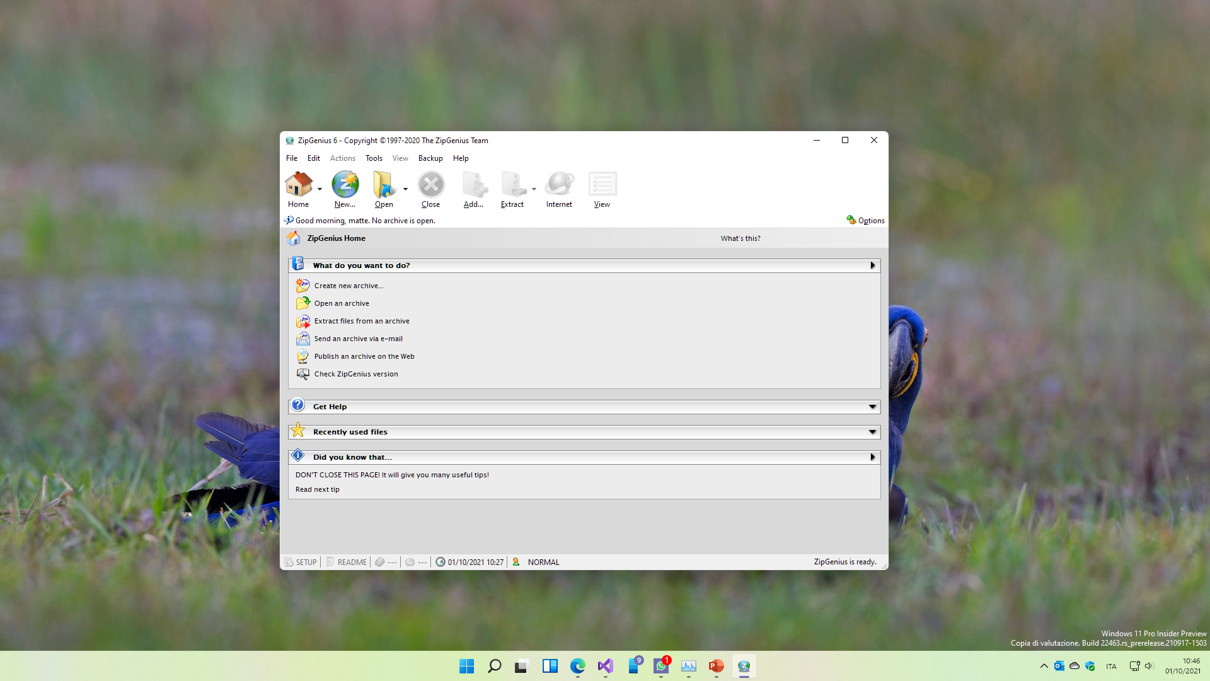Viewport: 1210px width, 681px height.
Task: Click the status bar user icon
Action: [516, 562]
